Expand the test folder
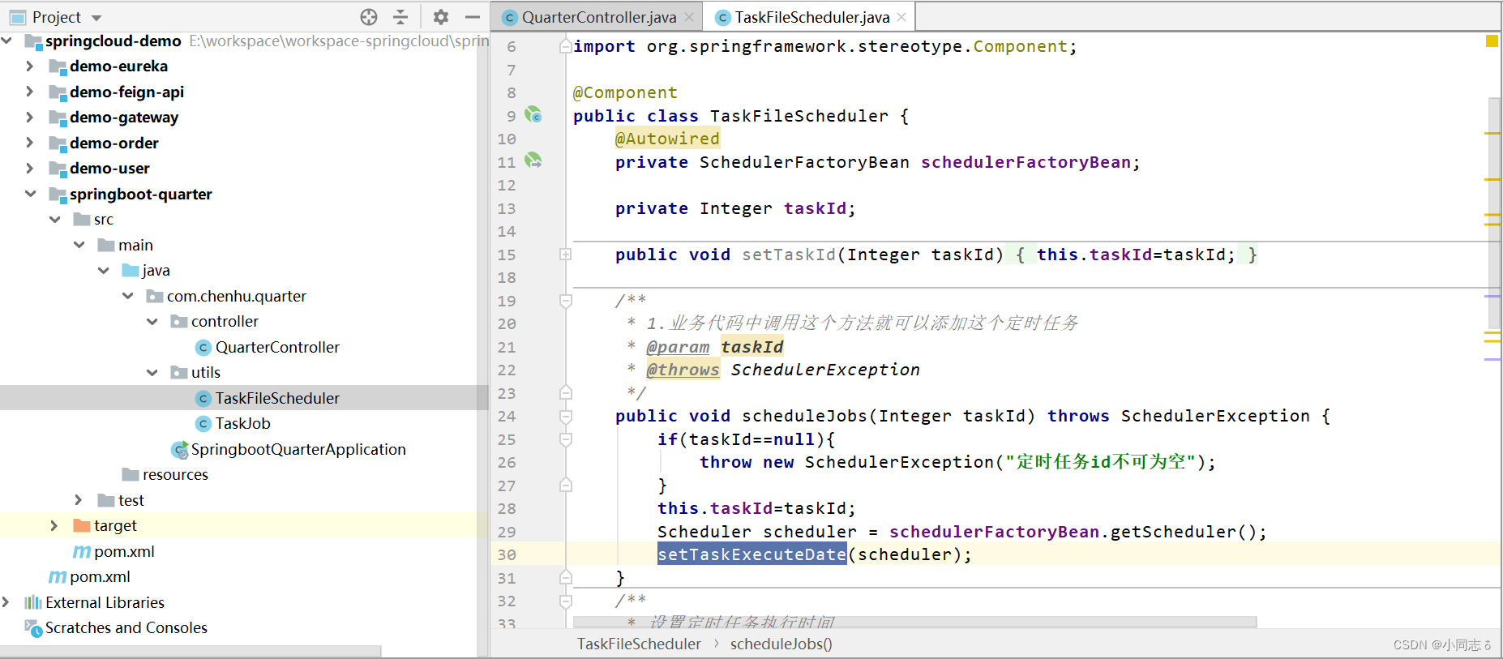Screen dimensions: 1503x659 [79, 500]
